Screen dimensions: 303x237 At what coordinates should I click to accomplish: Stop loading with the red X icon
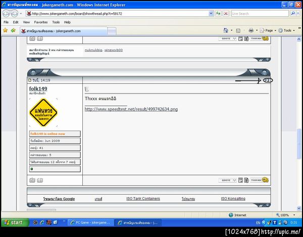226,14
